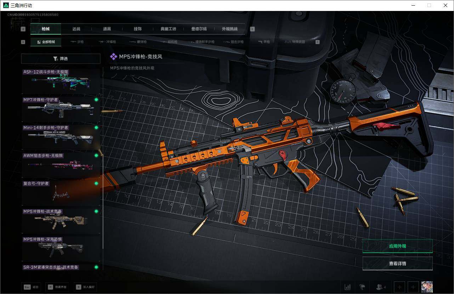Click the flag icon in bottom bar
This screenshot has height=294, width=454.
point(362,287)
